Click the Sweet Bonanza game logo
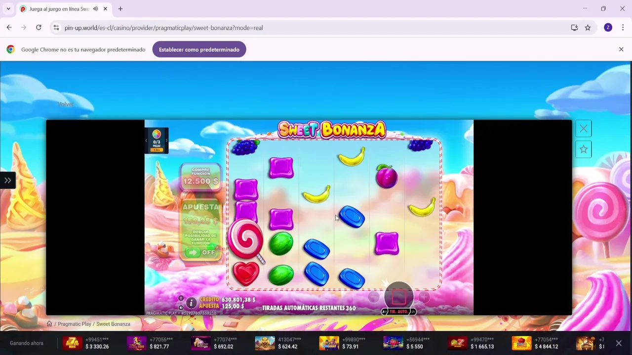The width and height of the screenshot is (632, 355). coord(332,130)
